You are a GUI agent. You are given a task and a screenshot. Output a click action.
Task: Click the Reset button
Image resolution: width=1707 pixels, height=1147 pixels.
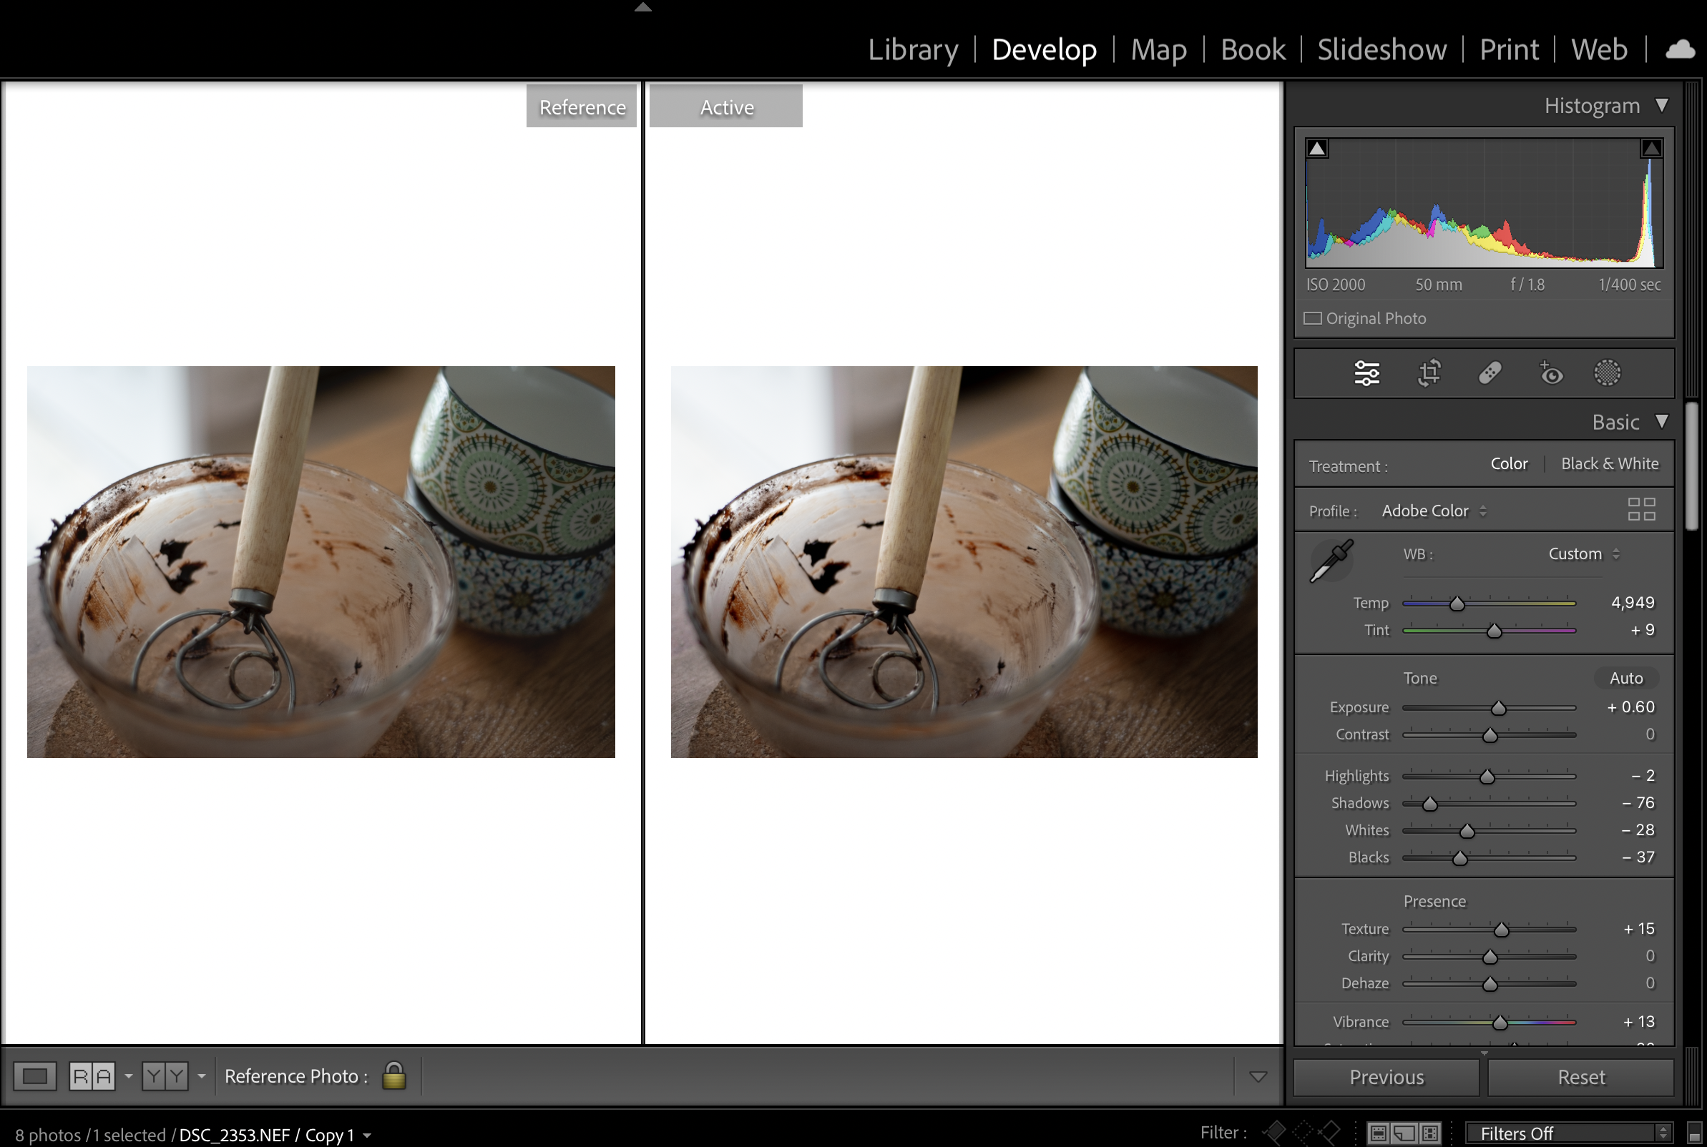click(x=1580, y=1077)
